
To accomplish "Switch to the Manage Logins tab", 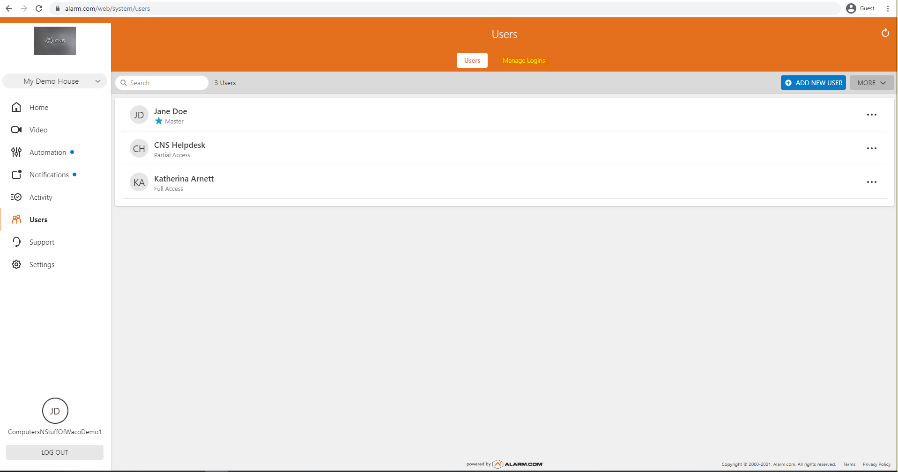I will 523,60.
